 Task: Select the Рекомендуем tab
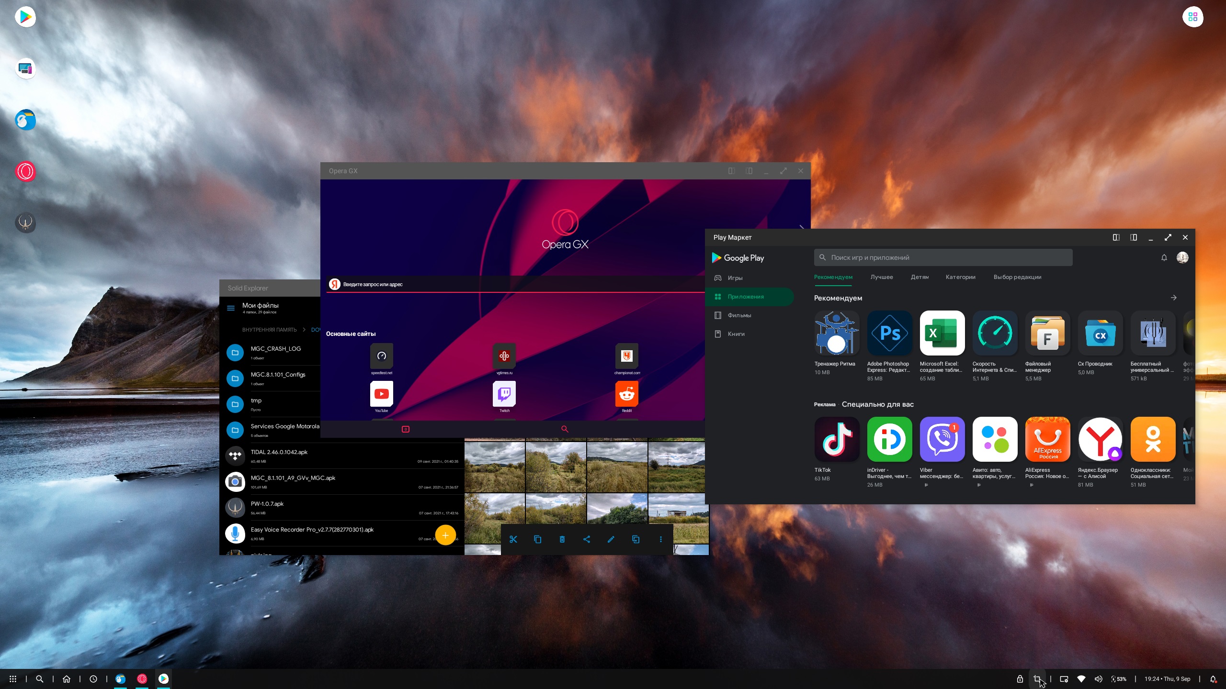click(x=833, y=277)
